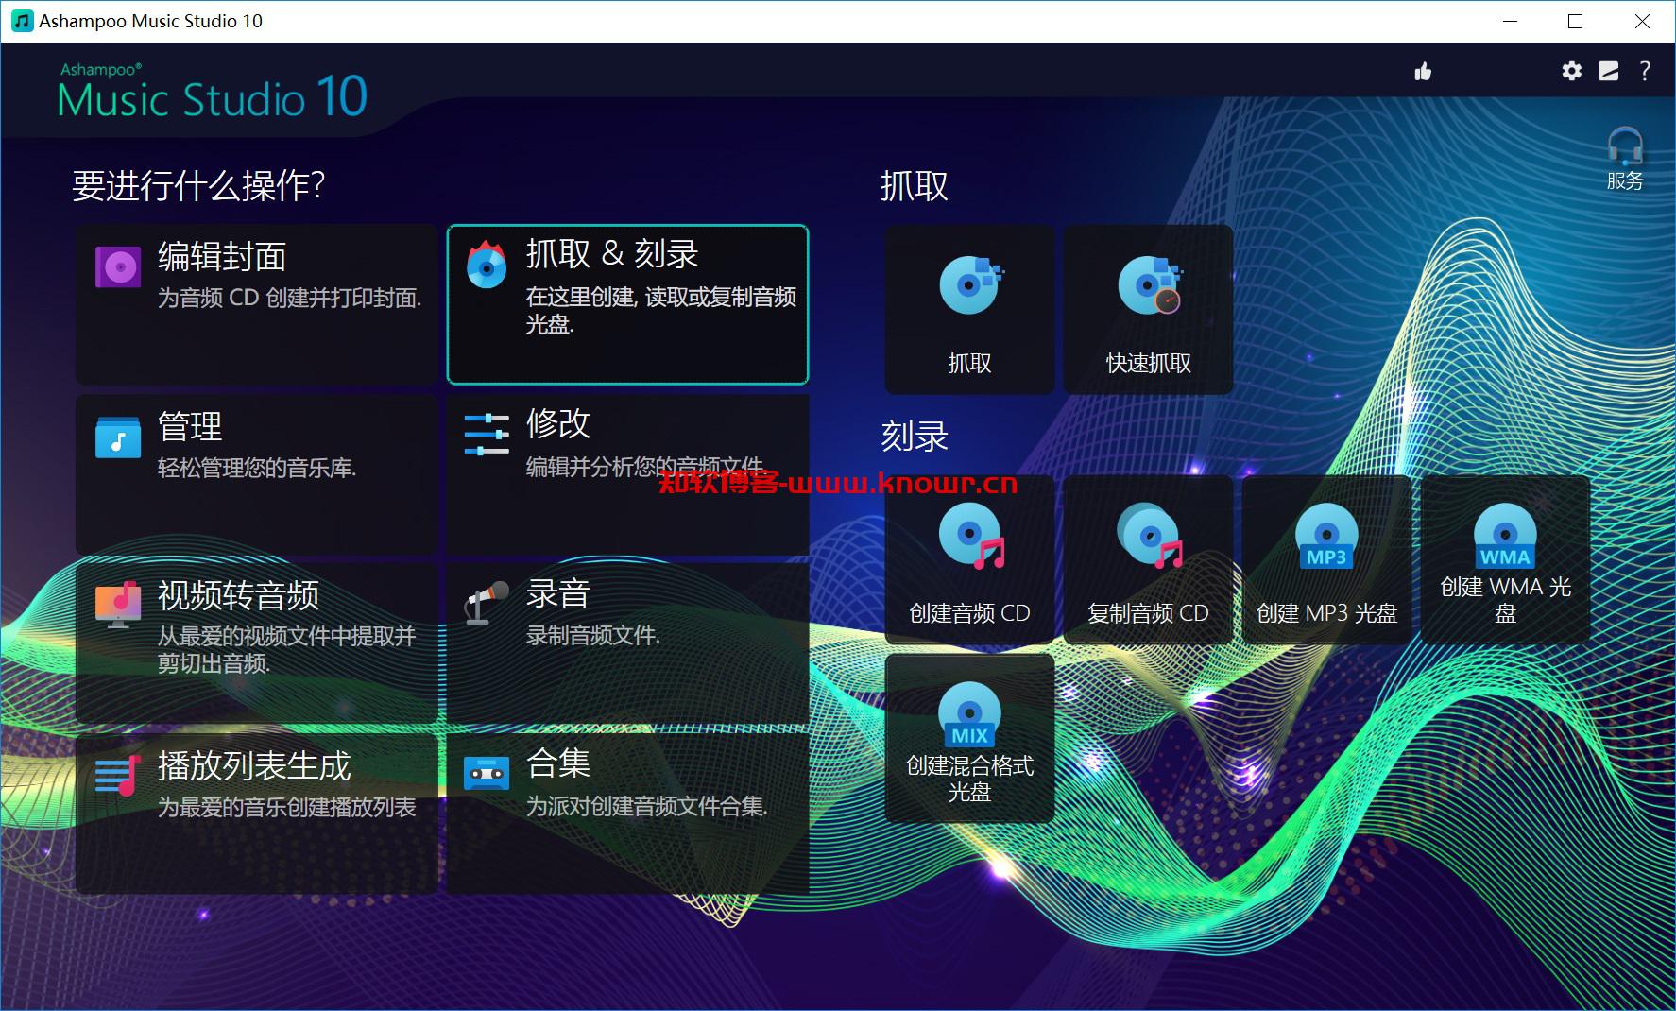The image size is (1676, 1011).
Task: Click the Ashampoo Music Studio 10 logo
Action: 213,92
